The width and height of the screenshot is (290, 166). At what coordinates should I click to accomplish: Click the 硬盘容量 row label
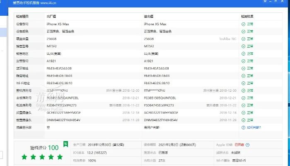[22, 39]
